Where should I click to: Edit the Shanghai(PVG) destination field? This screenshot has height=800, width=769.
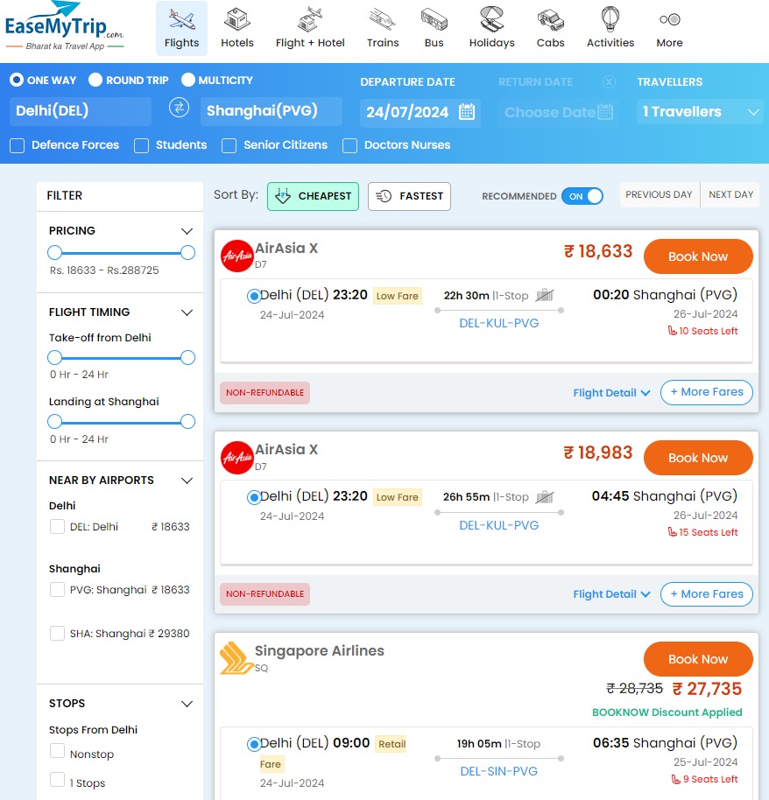tap(272, 110)
